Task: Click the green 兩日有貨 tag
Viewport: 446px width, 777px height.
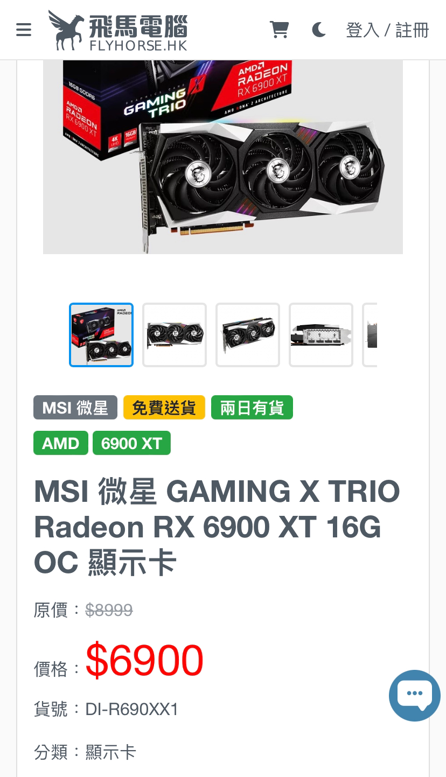Action: pyautogui.click(x=252, y=408)
